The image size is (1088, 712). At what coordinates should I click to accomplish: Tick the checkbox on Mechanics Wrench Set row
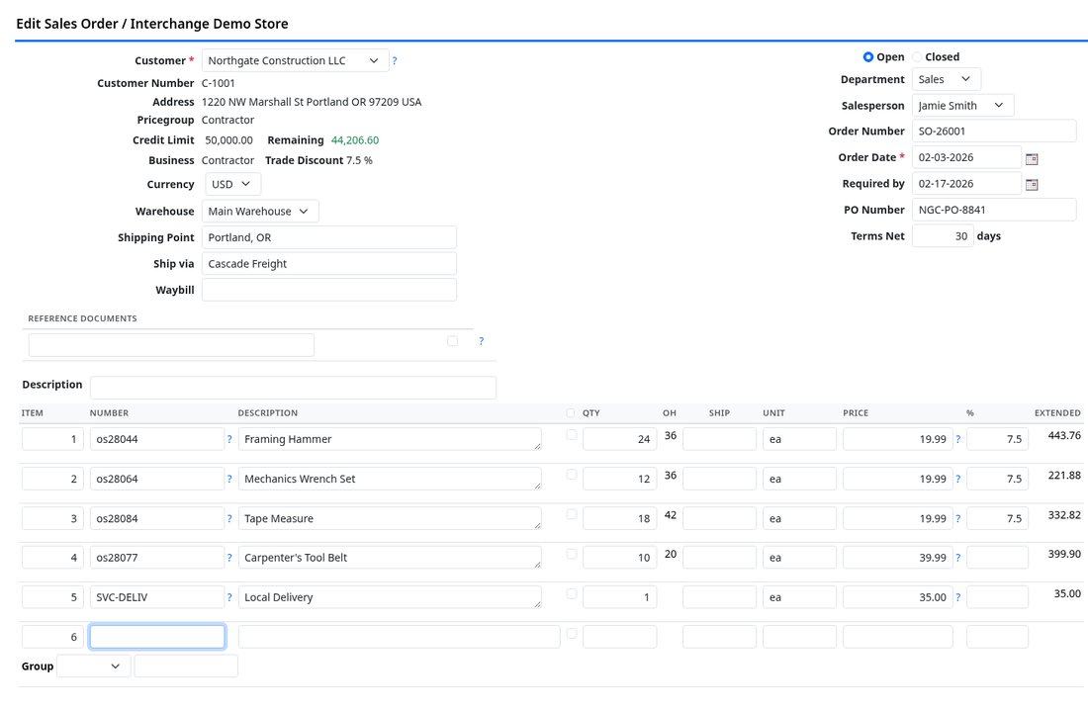[571, 475]
